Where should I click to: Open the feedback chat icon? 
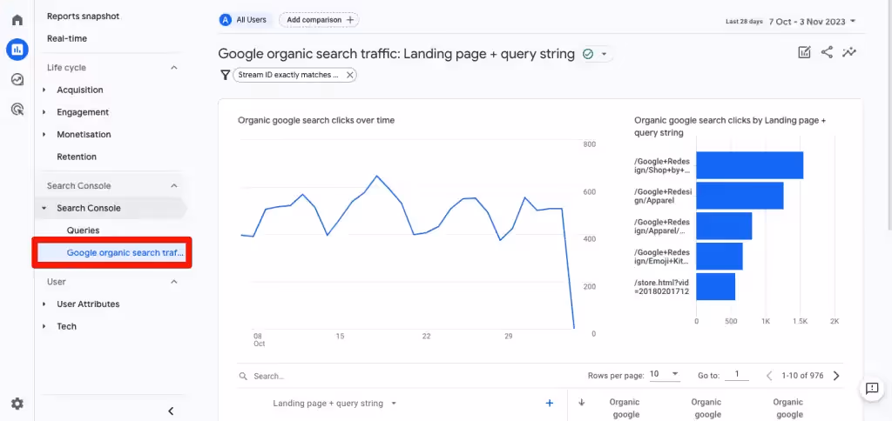point(872,389)
